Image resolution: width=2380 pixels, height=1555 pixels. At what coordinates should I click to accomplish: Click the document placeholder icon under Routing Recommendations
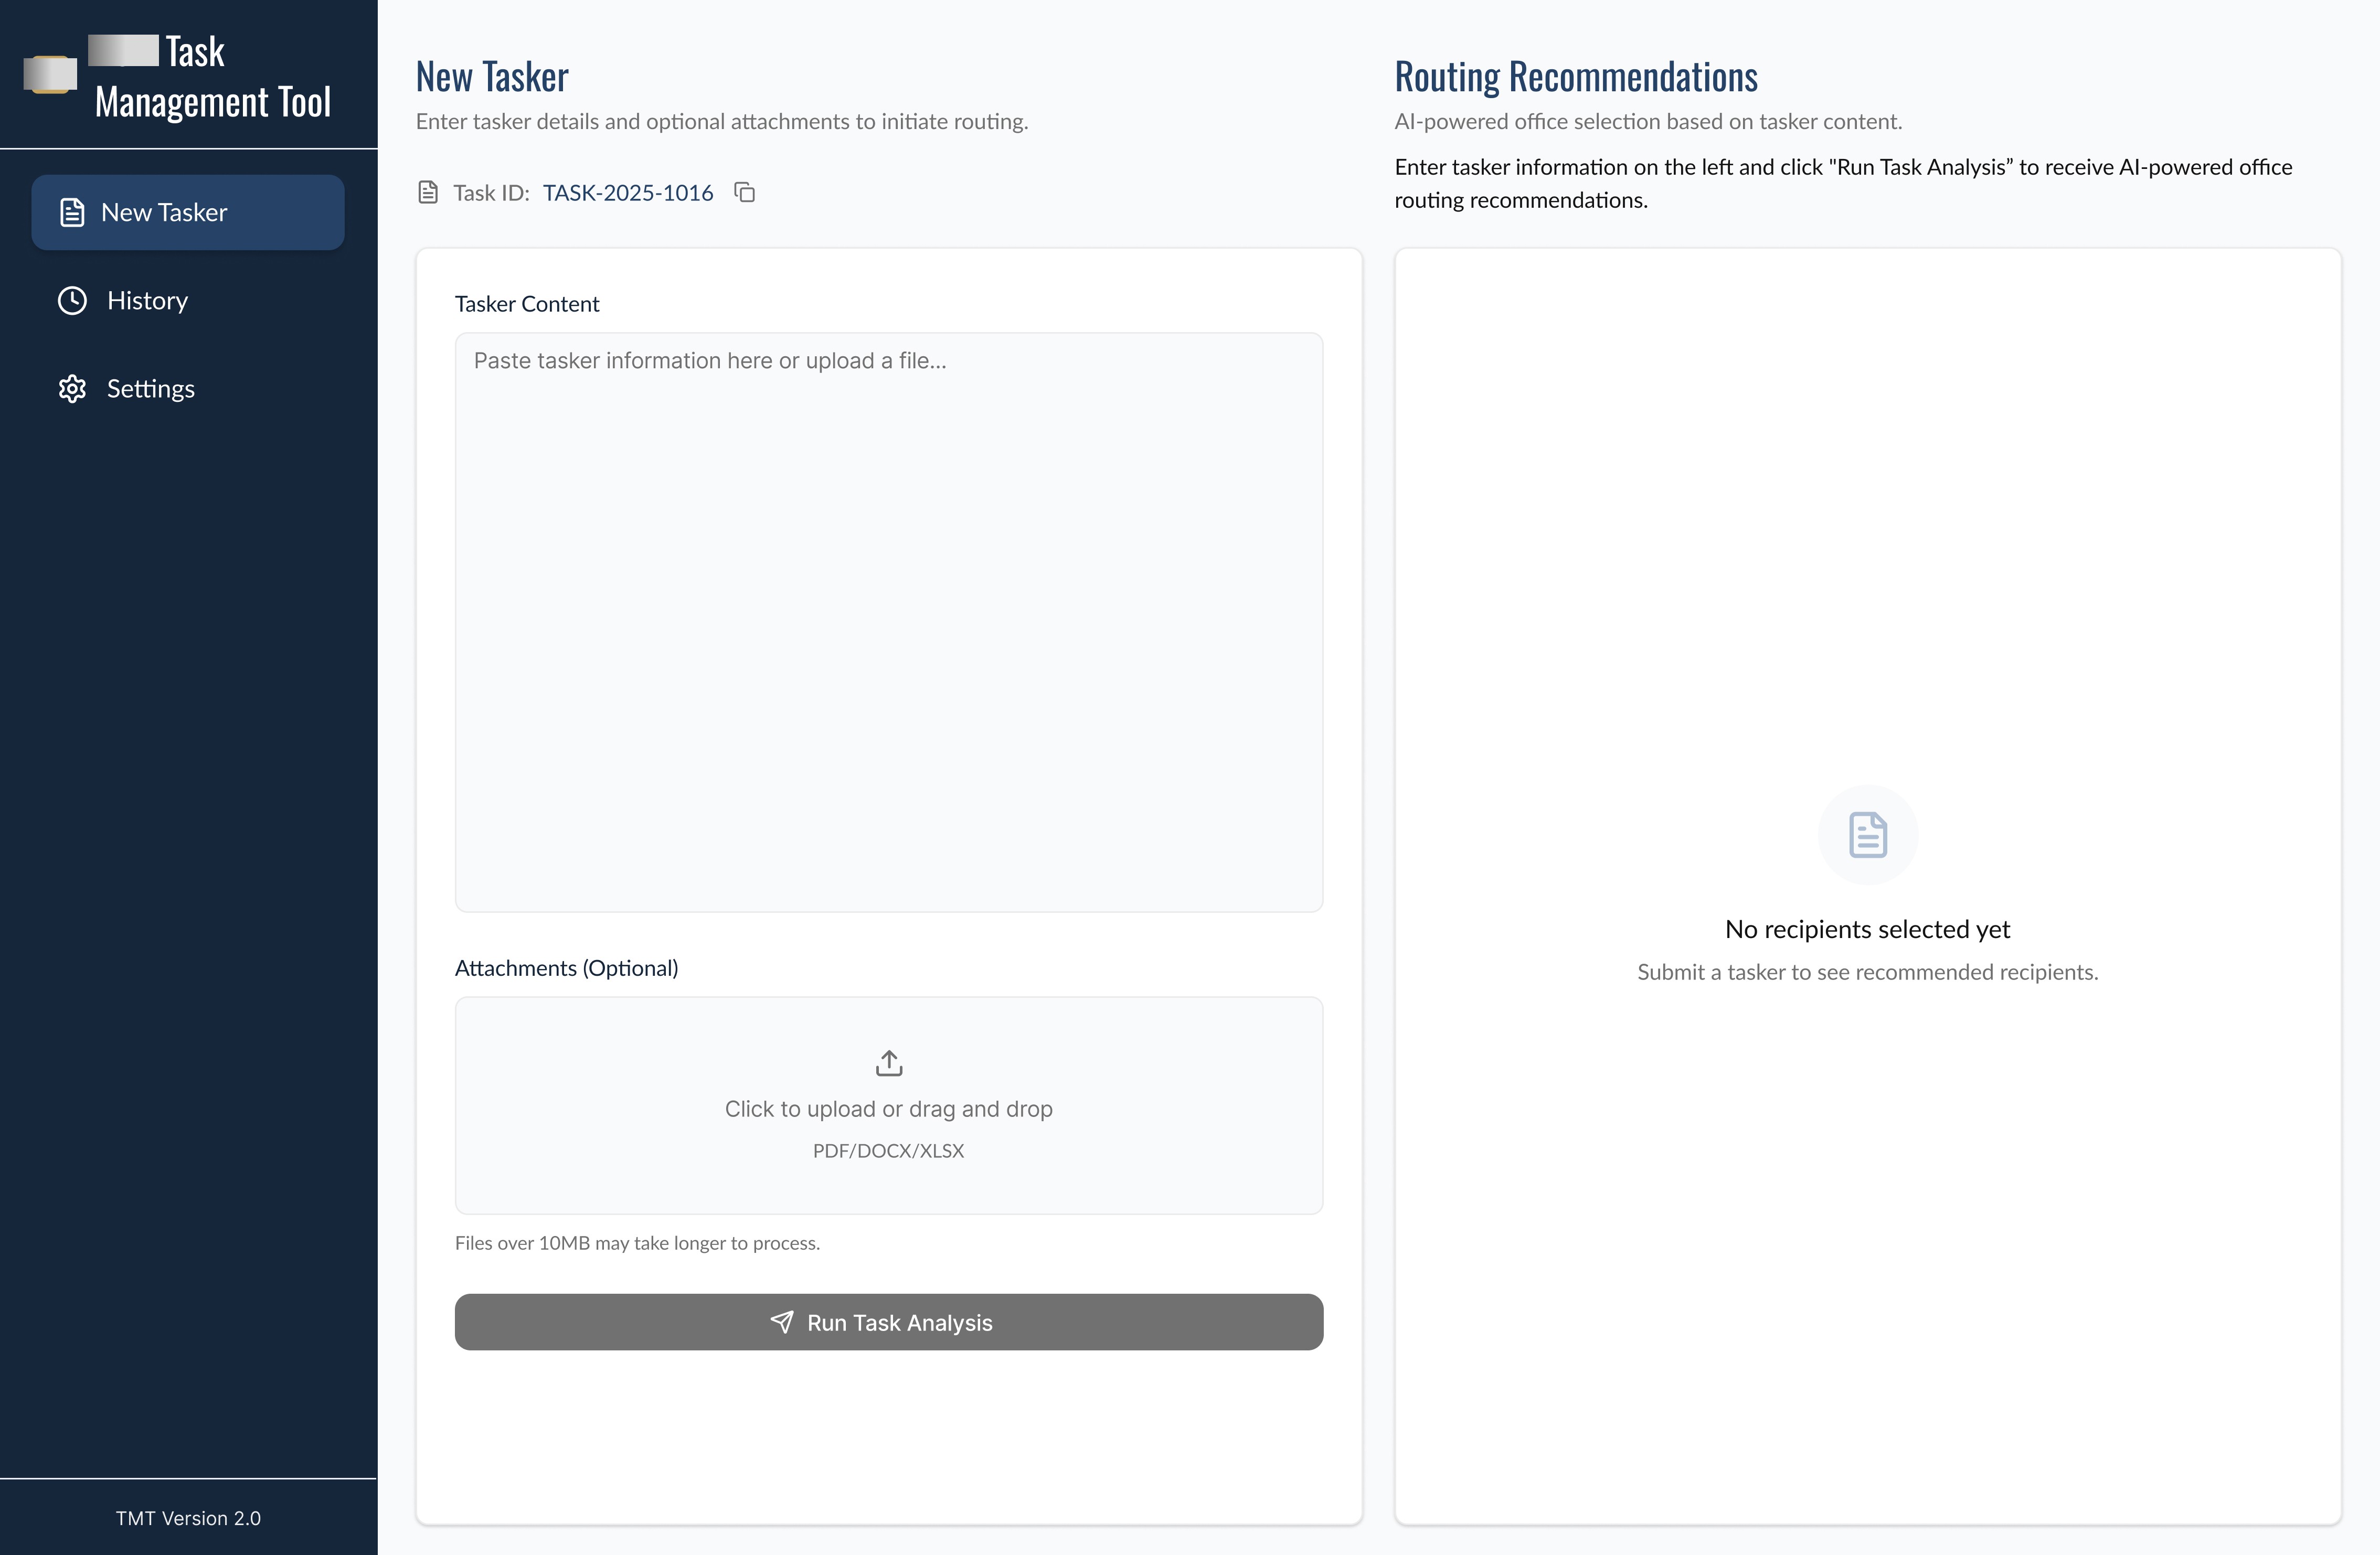[1867, 835]
